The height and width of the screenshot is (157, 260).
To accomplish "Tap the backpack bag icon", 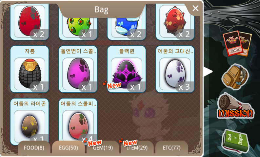I will point(235,77).
